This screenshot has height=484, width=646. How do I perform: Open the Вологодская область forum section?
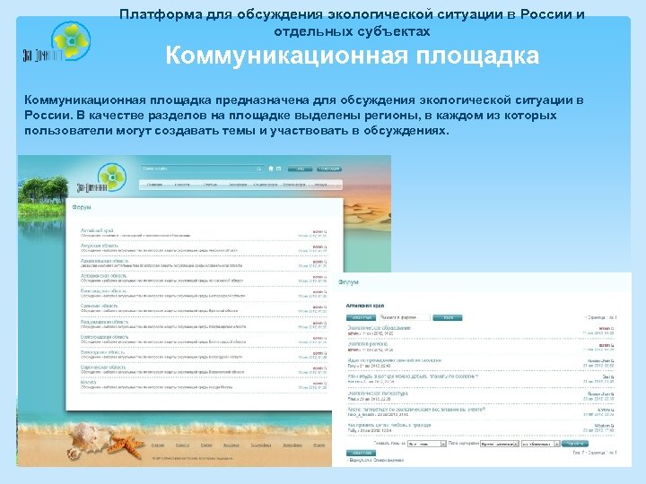tap(102, 352)
